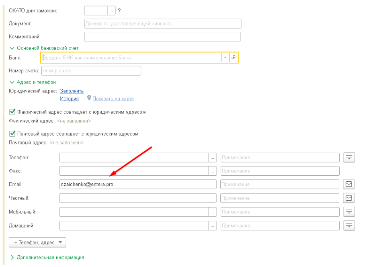This screenshot has height=267, width=375.
Task: Open the Банк field dropdown arrow
Action: point(225,58)
